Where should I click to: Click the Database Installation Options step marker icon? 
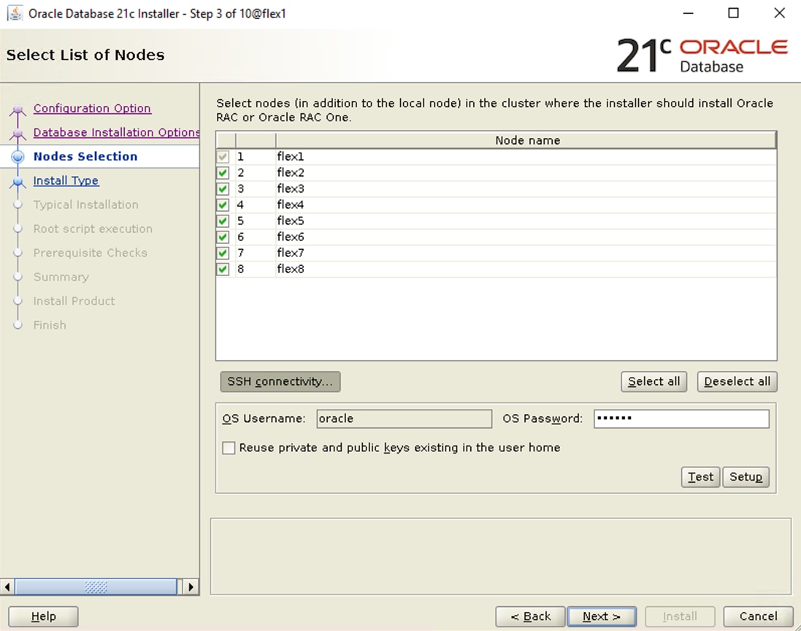pos(18,134)
